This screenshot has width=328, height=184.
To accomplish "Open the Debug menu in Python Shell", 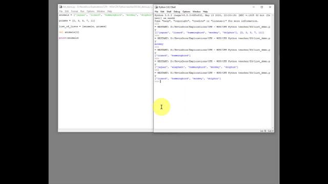I will click(177, 12).
